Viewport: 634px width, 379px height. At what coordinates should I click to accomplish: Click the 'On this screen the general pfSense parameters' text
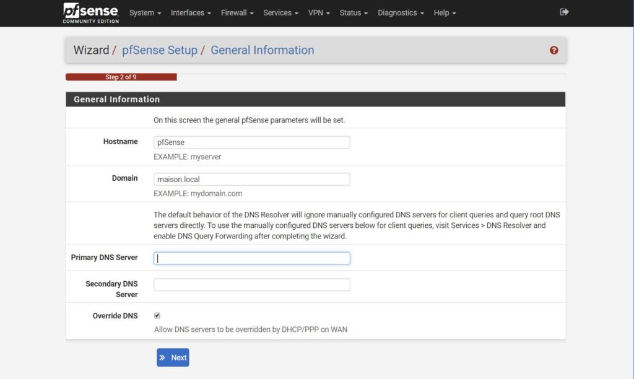tap(249, 120)
